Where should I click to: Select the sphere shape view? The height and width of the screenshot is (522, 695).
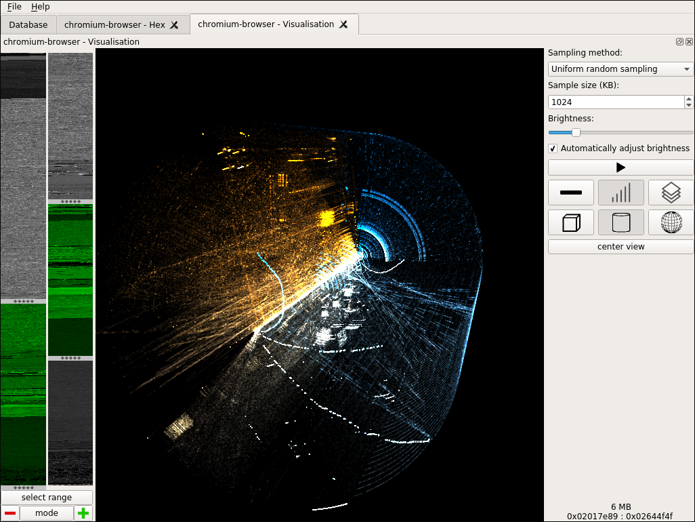pyautogui.click(x=671, y=222)
